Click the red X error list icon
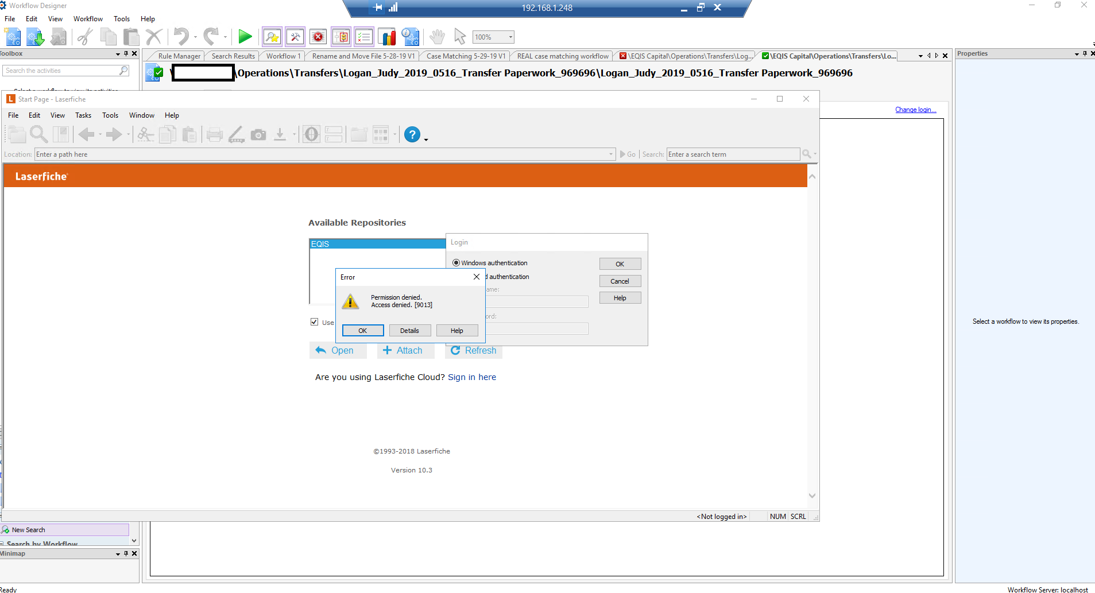This screenshot has width=1095, height=593. pos(318,37)
